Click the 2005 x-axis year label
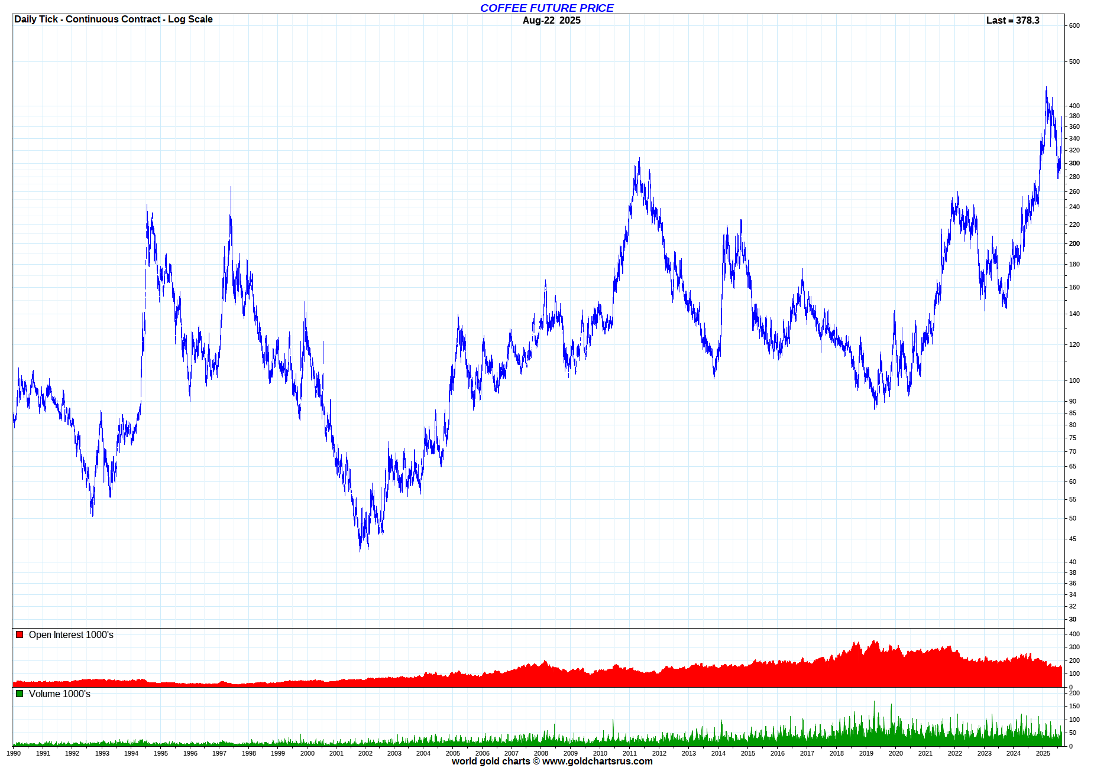 pyautogui.click(x=453, y=753)
